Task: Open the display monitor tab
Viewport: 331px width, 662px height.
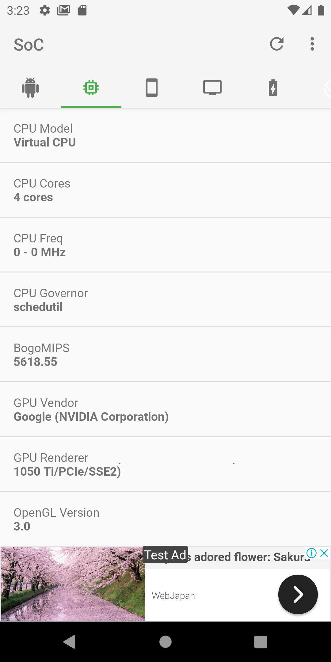Action: coord(212,88)
